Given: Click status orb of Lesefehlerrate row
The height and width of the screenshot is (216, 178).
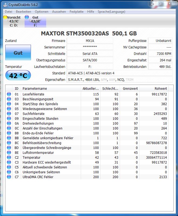Looking at the screenshot, I should [x=9, y=94].
